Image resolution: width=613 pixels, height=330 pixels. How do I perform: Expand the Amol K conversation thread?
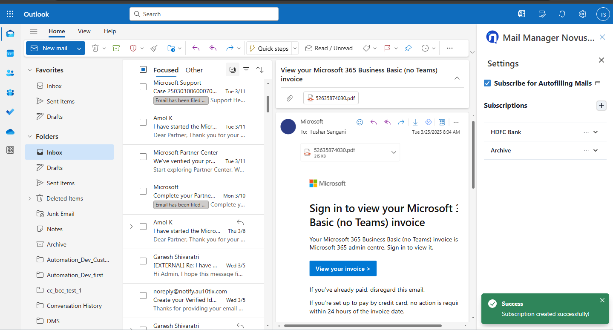point(131,227)
